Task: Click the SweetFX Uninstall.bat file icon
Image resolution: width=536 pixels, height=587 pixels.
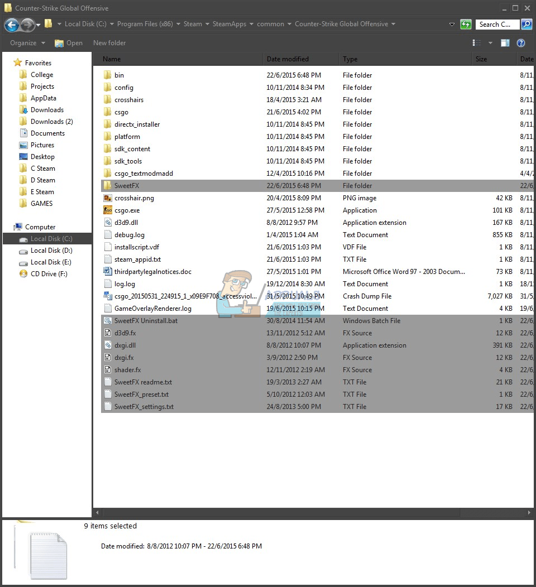Action: (108, 321)
